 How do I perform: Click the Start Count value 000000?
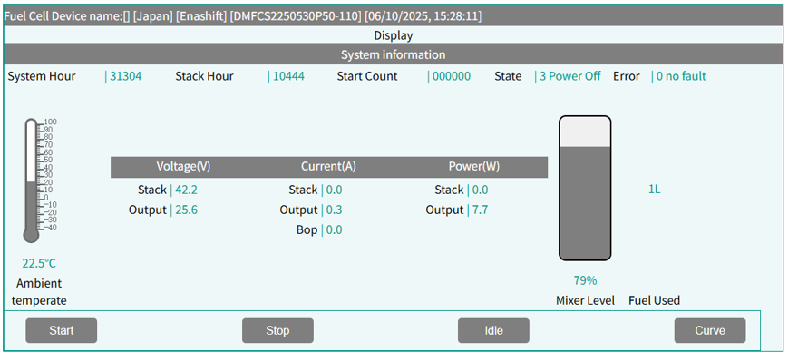coord(452,76)
